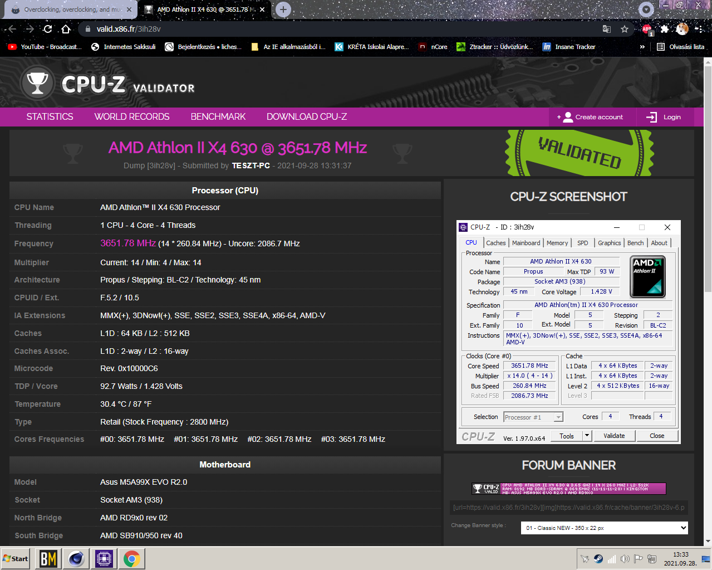Open the 'Internetes Sakksuli' bookmark
Viewport: 712px width, 570px height.
[x=124, y=47]
